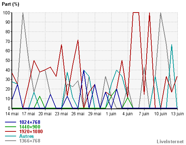Click the green line swatch beside 1440×900
186x145 pixels.
(10, 127)
